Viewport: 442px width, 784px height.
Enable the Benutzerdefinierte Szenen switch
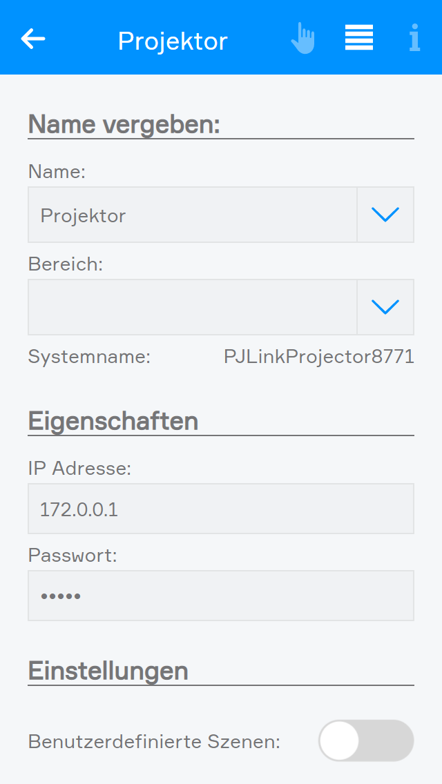(x=366, y=741)
